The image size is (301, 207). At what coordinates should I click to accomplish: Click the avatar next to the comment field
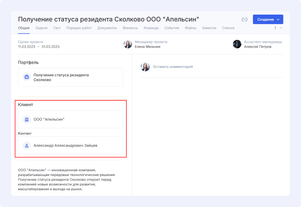click(145, 67)
